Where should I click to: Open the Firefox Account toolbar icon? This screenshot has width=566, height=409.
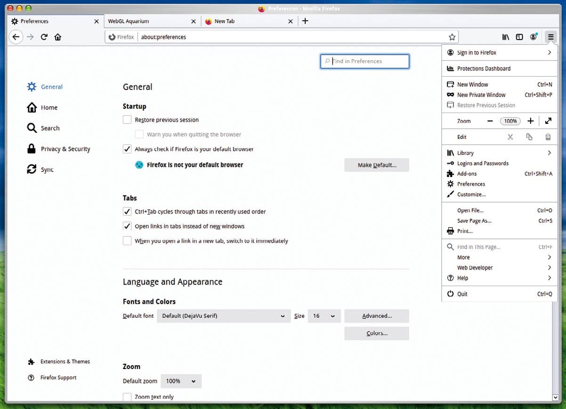(x=534, y=37)
